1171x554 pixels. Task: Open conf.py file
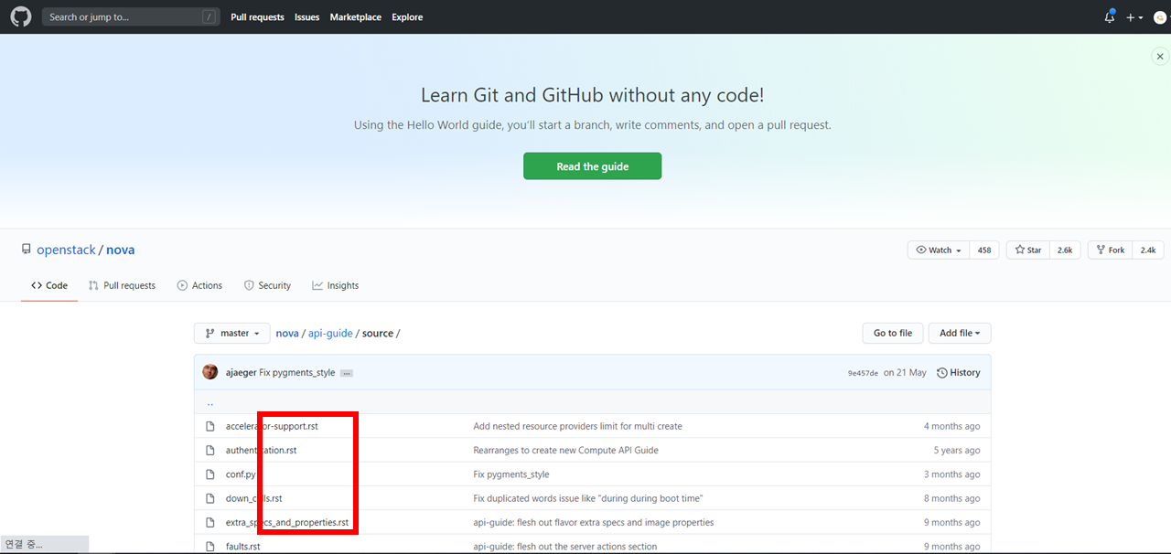click(241, 474)
